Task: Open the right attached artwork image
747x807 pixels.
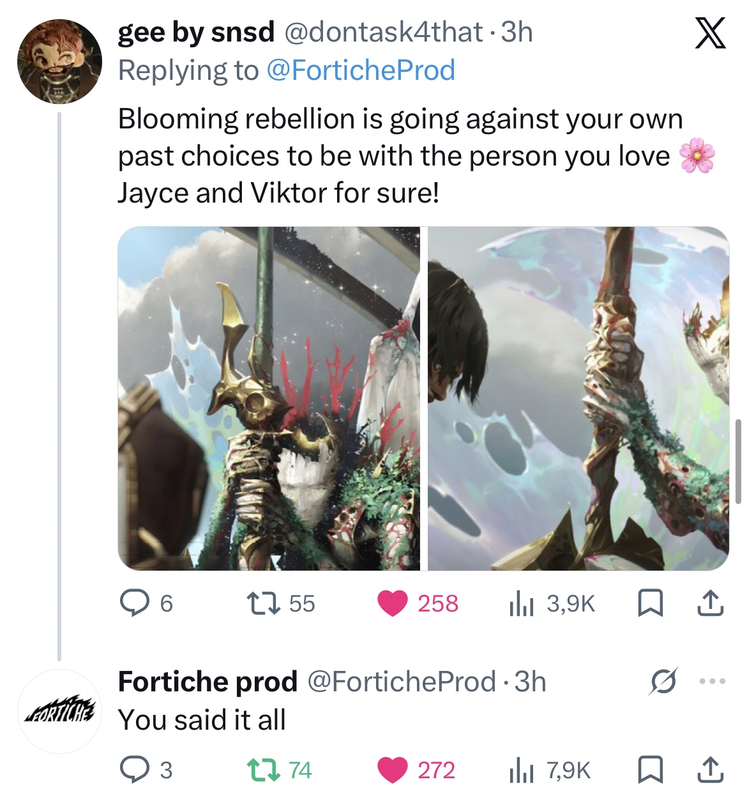Action: (x=578, y=398)
